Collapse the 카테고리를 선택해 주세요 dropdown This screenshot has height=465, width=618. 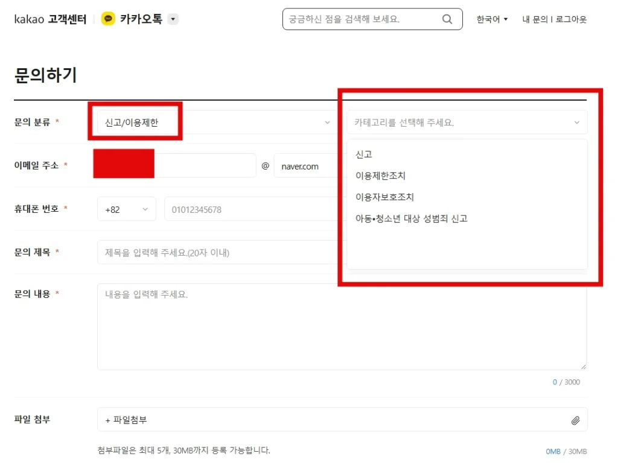pyautogui.click(x=576, y=122)
